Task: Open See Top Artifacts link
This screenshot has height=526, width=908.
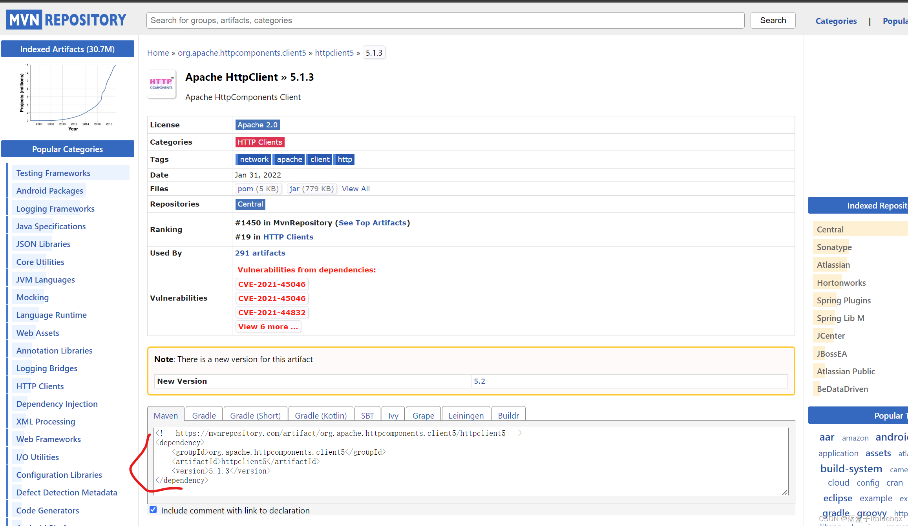Action: click(x=373, y=223)
